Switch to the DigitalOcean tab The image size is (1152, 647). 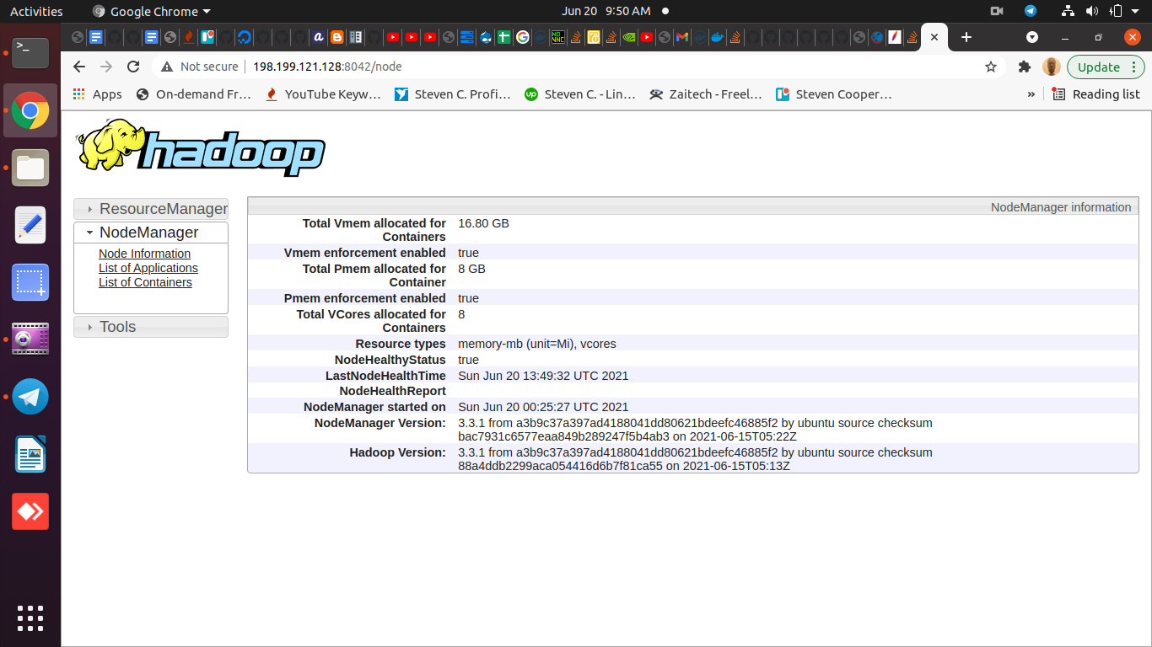pos(245,37)
